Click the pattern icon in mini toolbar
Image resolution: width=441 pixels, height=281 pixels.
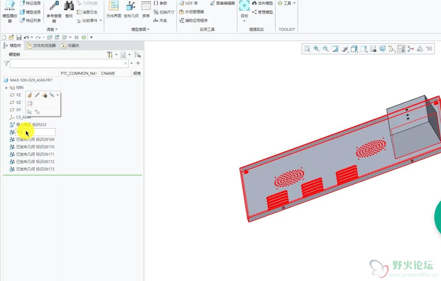(30, 103)
